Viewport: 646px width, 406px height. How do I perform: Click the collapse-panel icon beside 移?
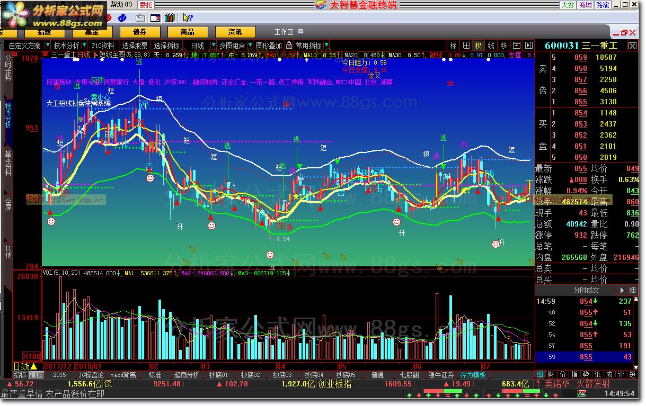[516, 46]
